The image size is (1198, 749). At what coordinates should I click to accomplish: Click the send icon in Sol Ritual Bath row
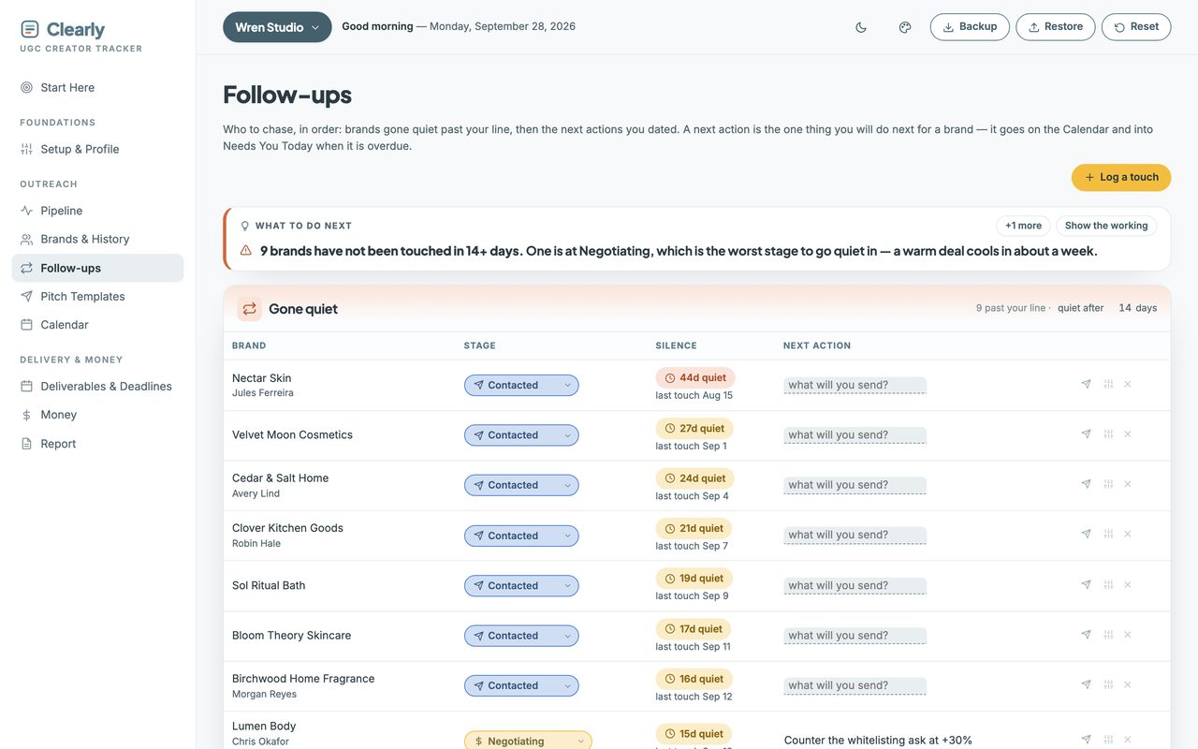coord(1086,584)
